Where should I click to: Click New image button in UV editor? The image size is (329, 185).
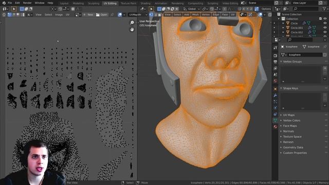point(88,15)
